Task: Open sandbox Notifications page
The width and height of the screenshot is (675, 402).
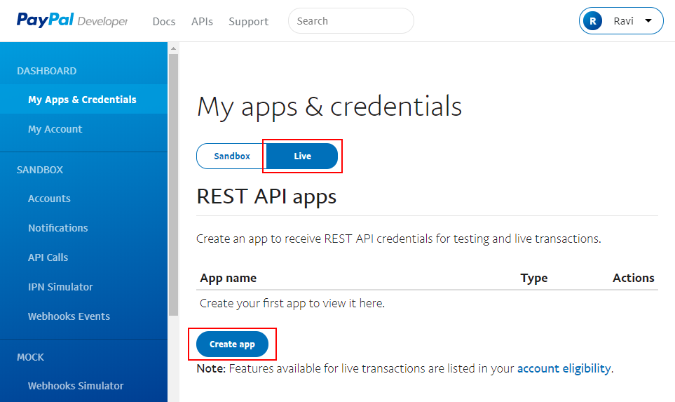Action: [x=57, y=227]
